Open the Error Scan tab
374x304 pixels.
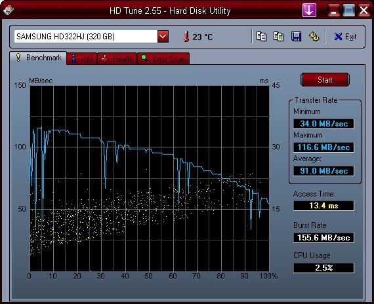pyautogui.click(x=163, y=58)
